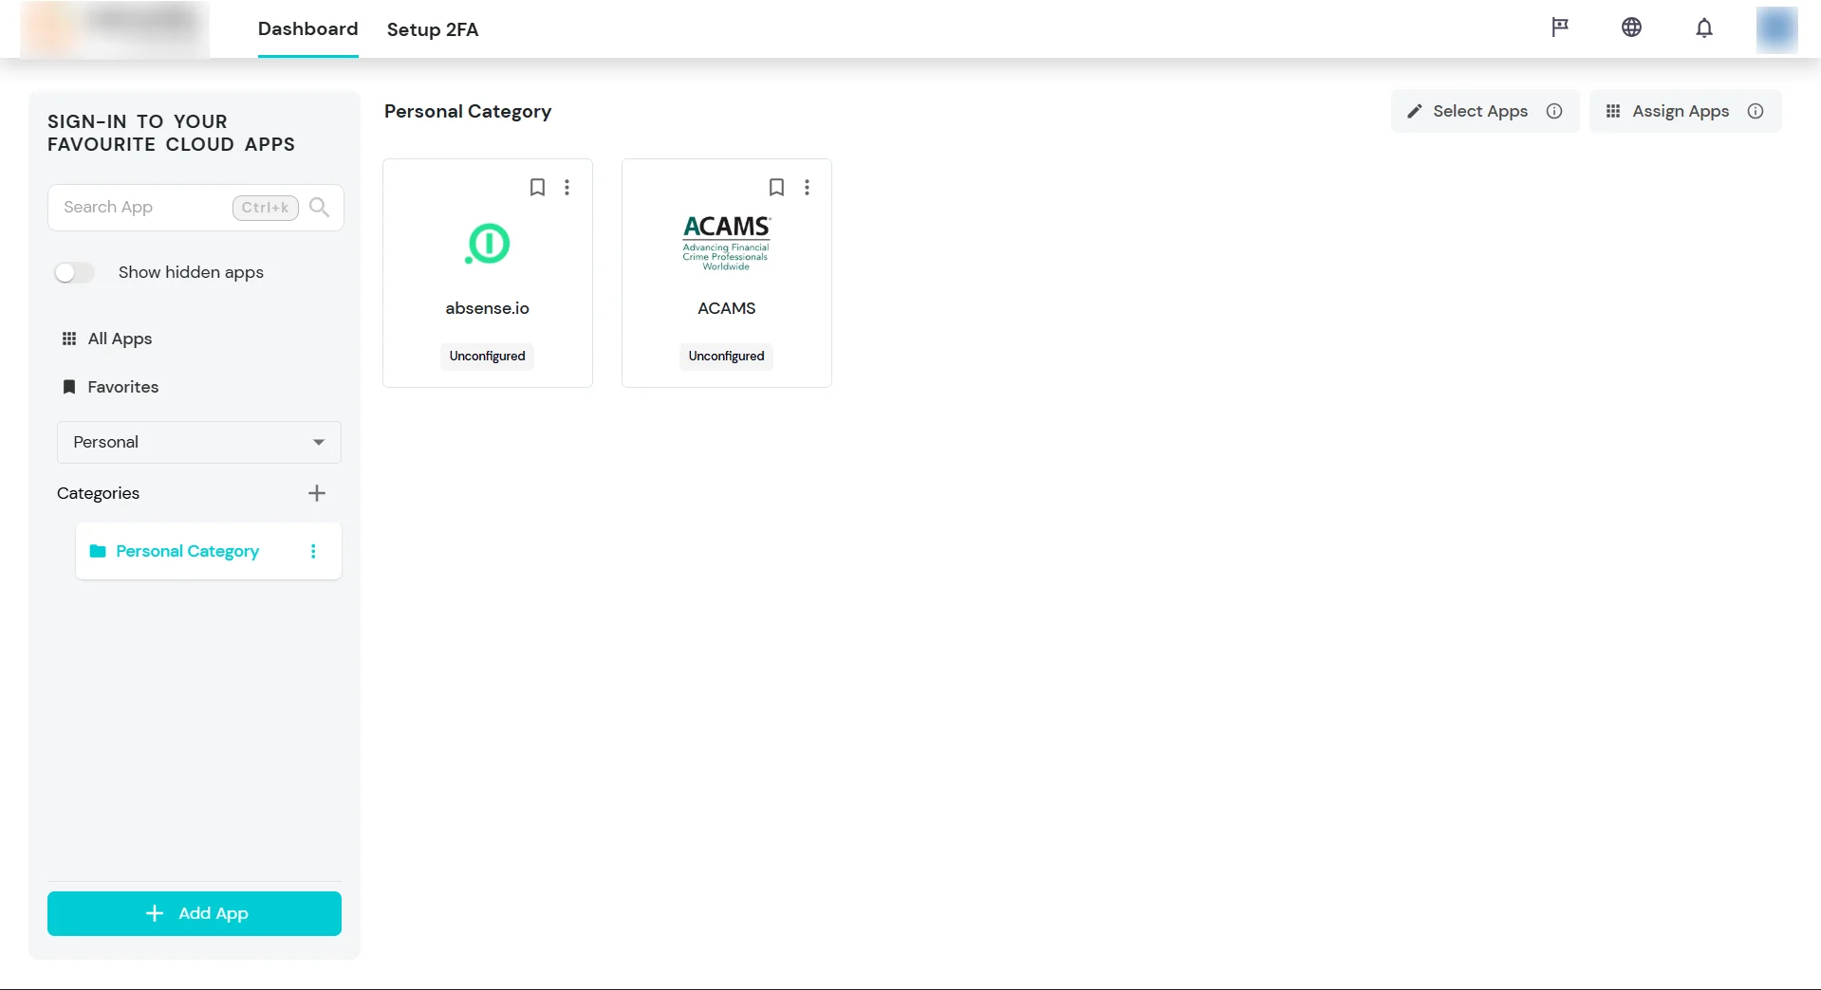Show info for Assign Apps
1821x990 pixels.
click(x=1756, y=111)
